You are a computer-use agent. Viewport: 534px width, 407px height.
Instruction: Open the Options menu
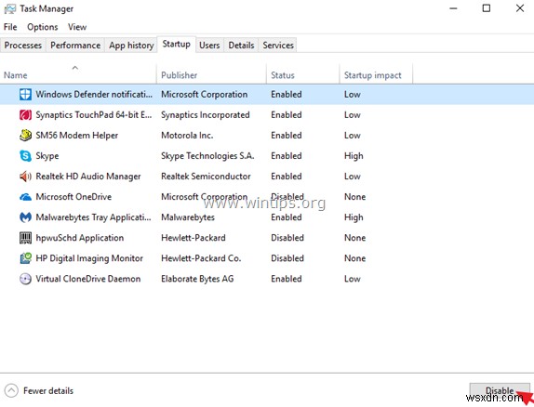(x=43, y=27)
